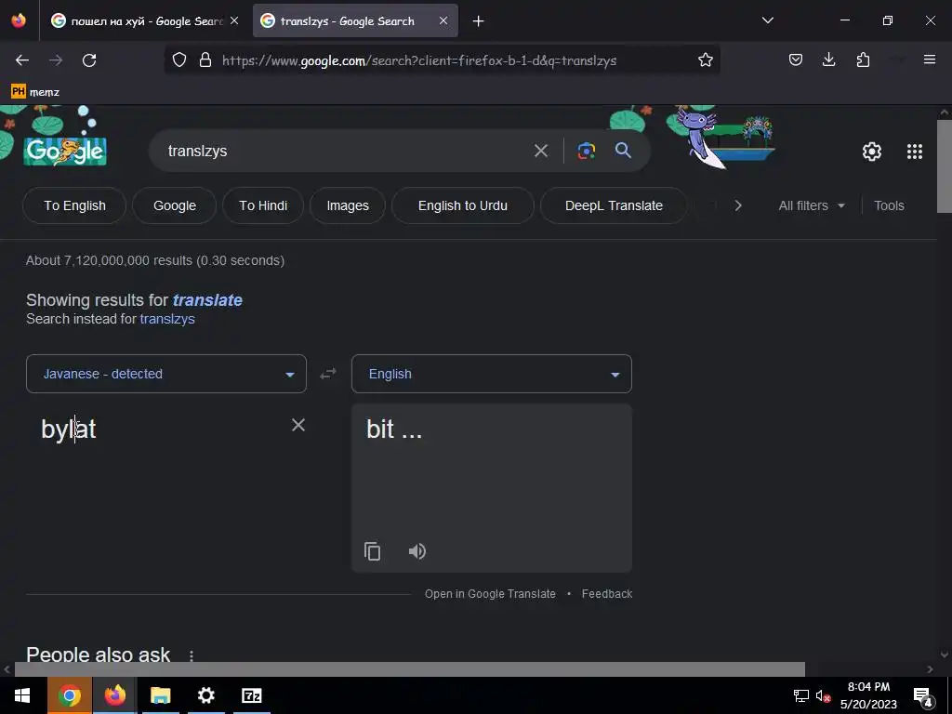Open File Explorer from the taskbar
The height and width of the screenshot is (714, 952).
pos(160,695)
